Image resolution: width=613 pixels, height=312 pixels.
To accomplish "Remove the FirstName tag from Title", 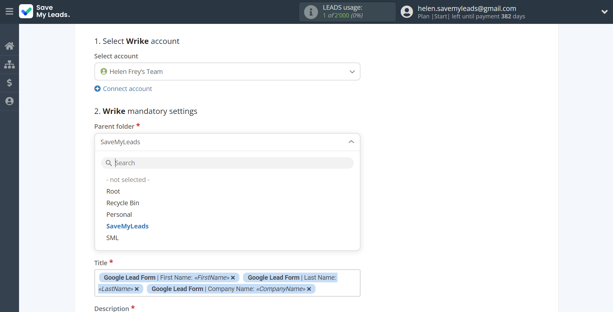I will [x=233, y=277].
